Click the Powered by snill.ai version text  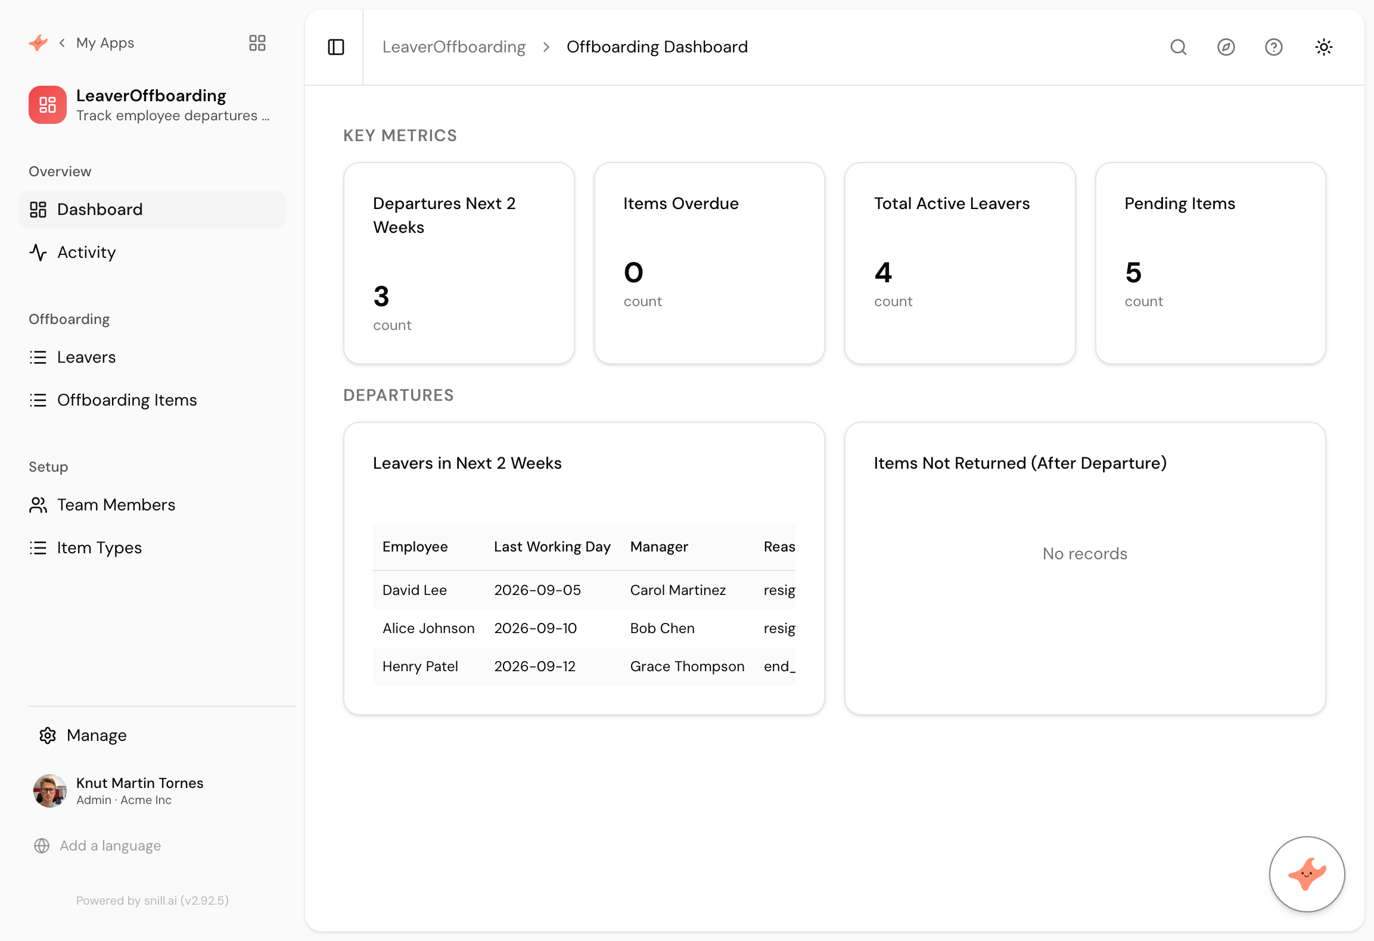click(153, 901)
